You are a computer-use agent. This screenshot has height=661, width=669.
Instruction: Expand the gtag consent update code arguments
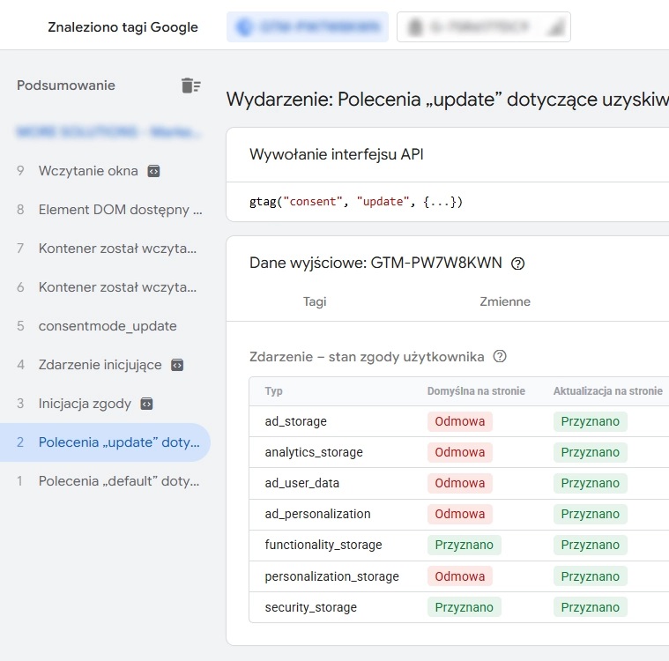tap(438, 202)
